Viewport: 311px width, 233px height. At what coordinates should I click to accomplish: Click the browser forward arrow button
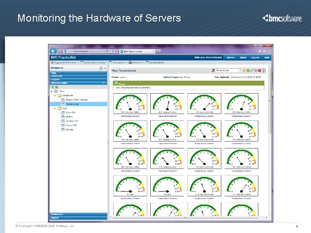(x=59, y=51)
